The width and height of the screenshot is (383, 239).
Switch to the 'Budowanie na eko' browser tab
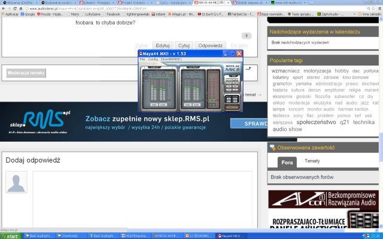click(x=58, y=2)
